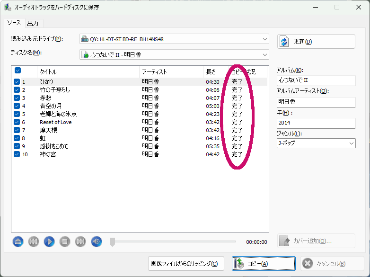
Task: Click 画像ファイルからのリッピング(C) button
Action: (186, 264)
